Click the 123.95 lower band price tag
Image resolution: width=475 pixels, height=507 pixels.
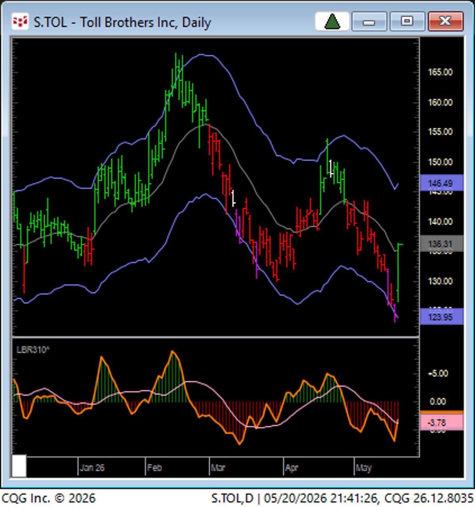(x=441, y=316)
